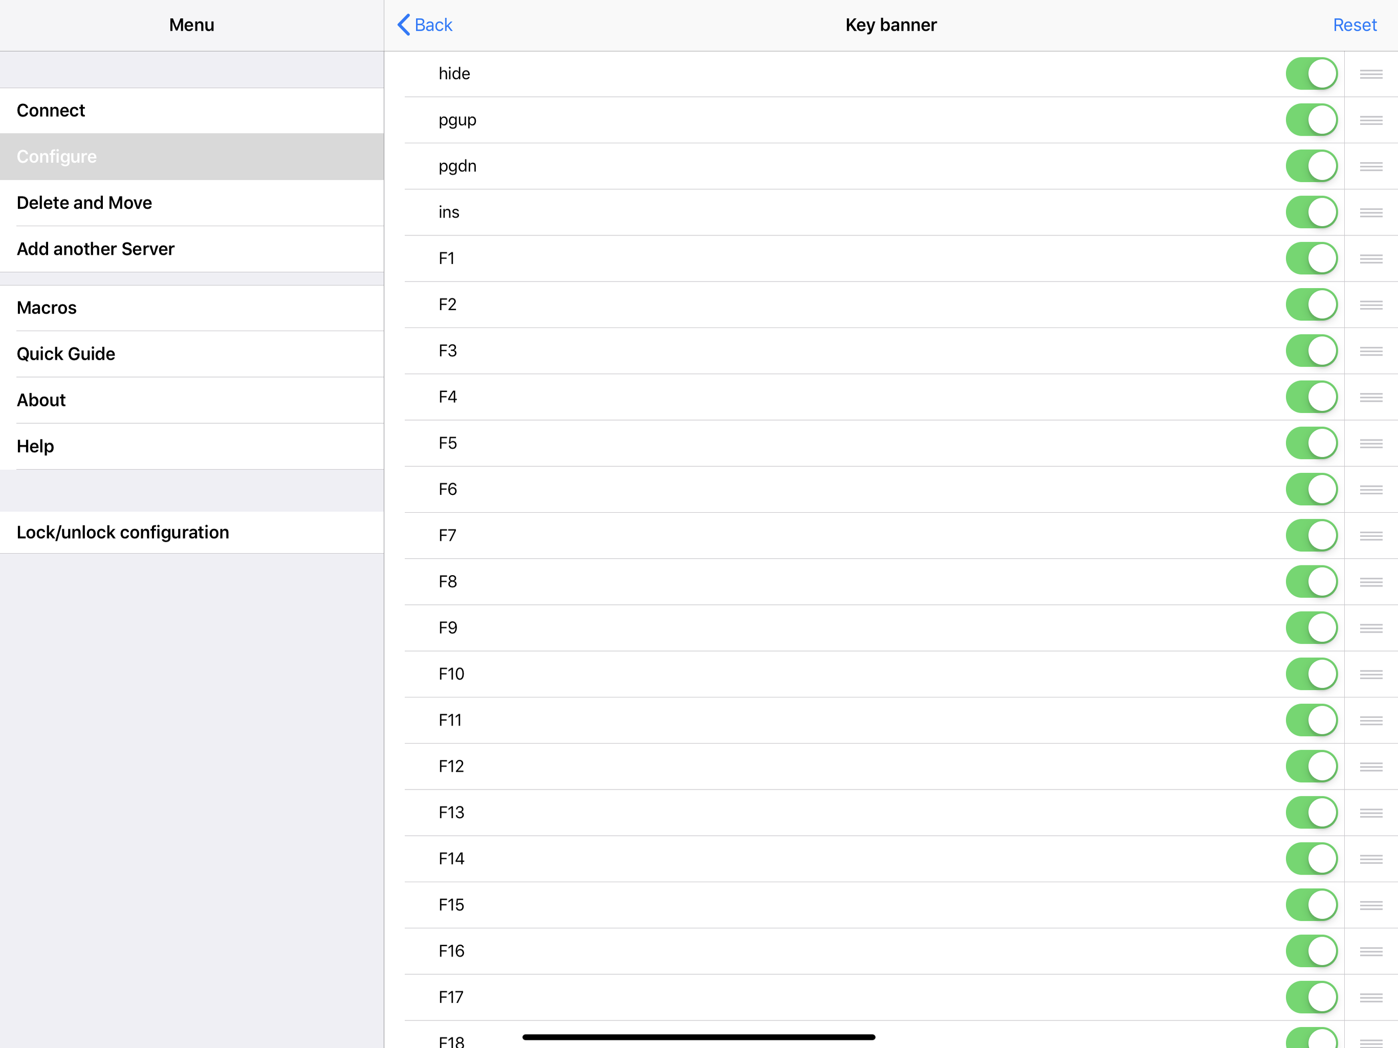The height and width of the screenshot is (1048, 1398).
Task: Click the reorder handle for pgup row
Action: [x=1370, y=120]
